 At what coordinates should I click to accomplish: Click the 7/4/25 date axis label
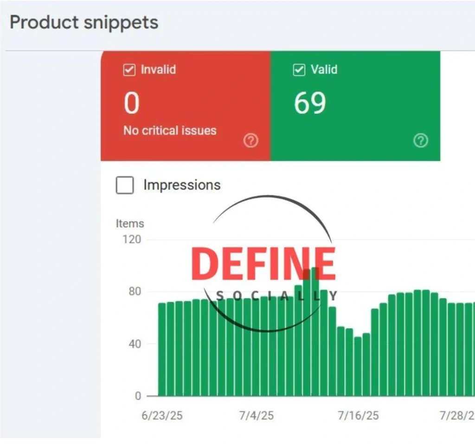tap(256, 415)
